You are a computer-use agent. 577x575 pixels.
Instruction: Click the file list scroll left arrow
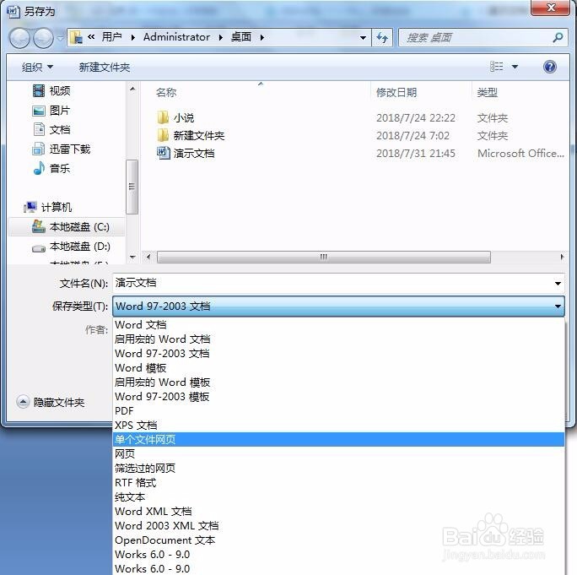pos(148,257)
